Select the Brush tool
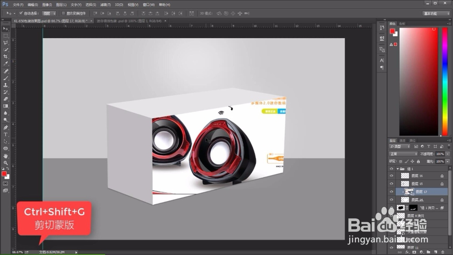 (x=5, y=78)
